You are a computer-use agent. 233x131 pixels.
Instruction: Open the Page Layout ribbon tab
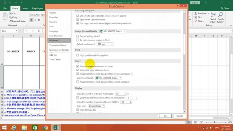point(38,8)
